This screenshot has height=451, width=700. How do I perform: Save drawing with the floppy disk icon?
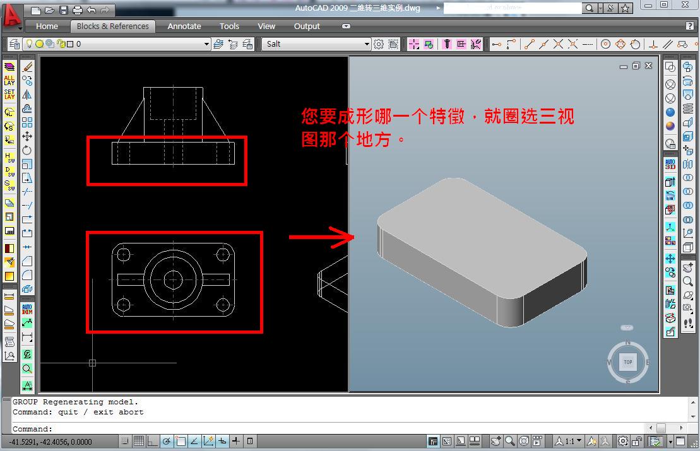click(x=63, y=10)
